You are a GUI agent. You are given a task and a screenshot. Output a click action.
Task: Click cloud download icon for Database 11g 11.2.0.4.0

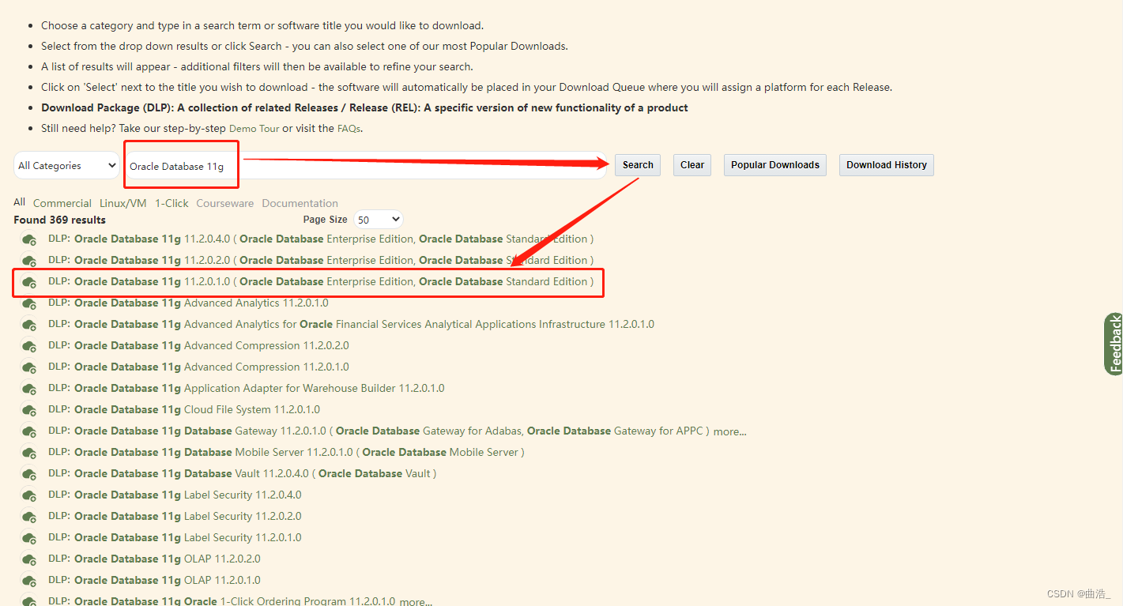[29, 239]
